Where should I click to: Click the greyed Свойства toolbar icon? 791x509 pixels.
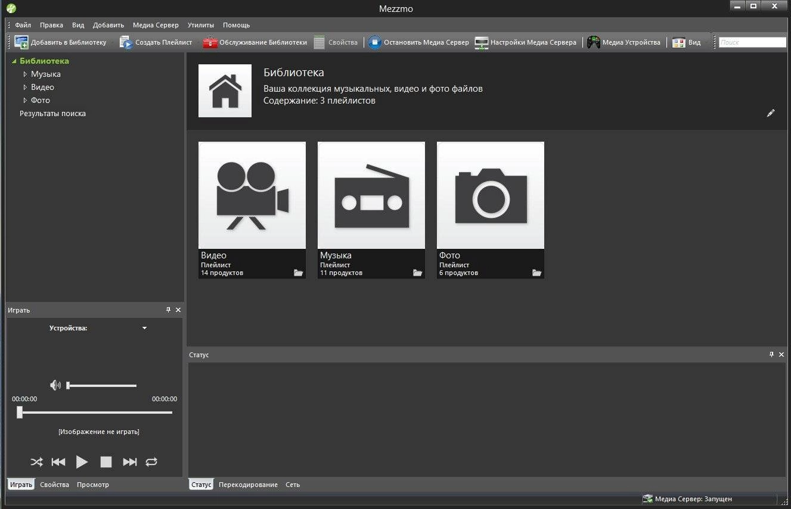(x=319, y=42)
